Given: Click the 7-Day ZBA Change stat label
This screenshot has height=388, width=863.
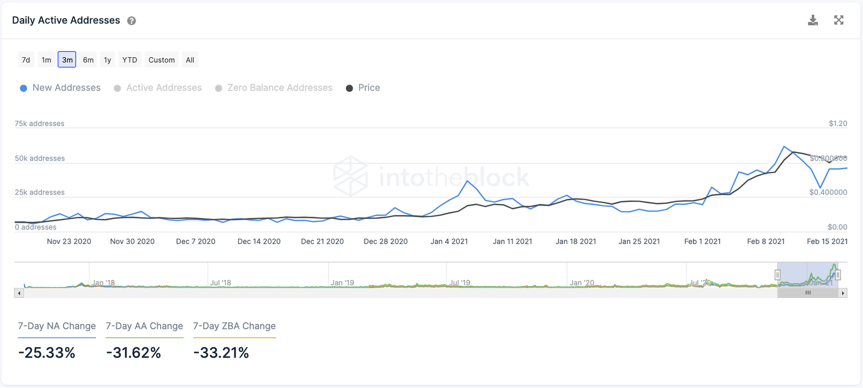Looking at the screenshot, I should [x=234, y=326].
